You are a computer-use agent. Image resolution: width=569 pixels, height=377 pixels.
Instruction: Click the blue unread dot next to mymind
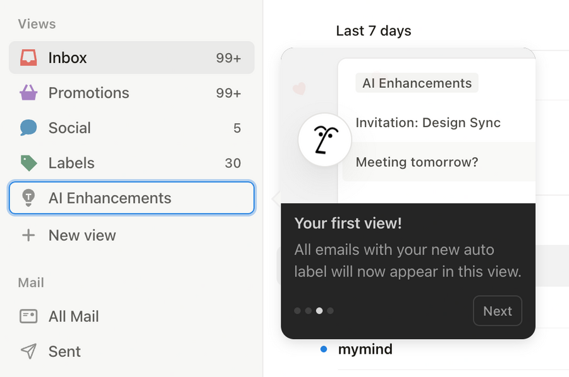tap(323, 349)
